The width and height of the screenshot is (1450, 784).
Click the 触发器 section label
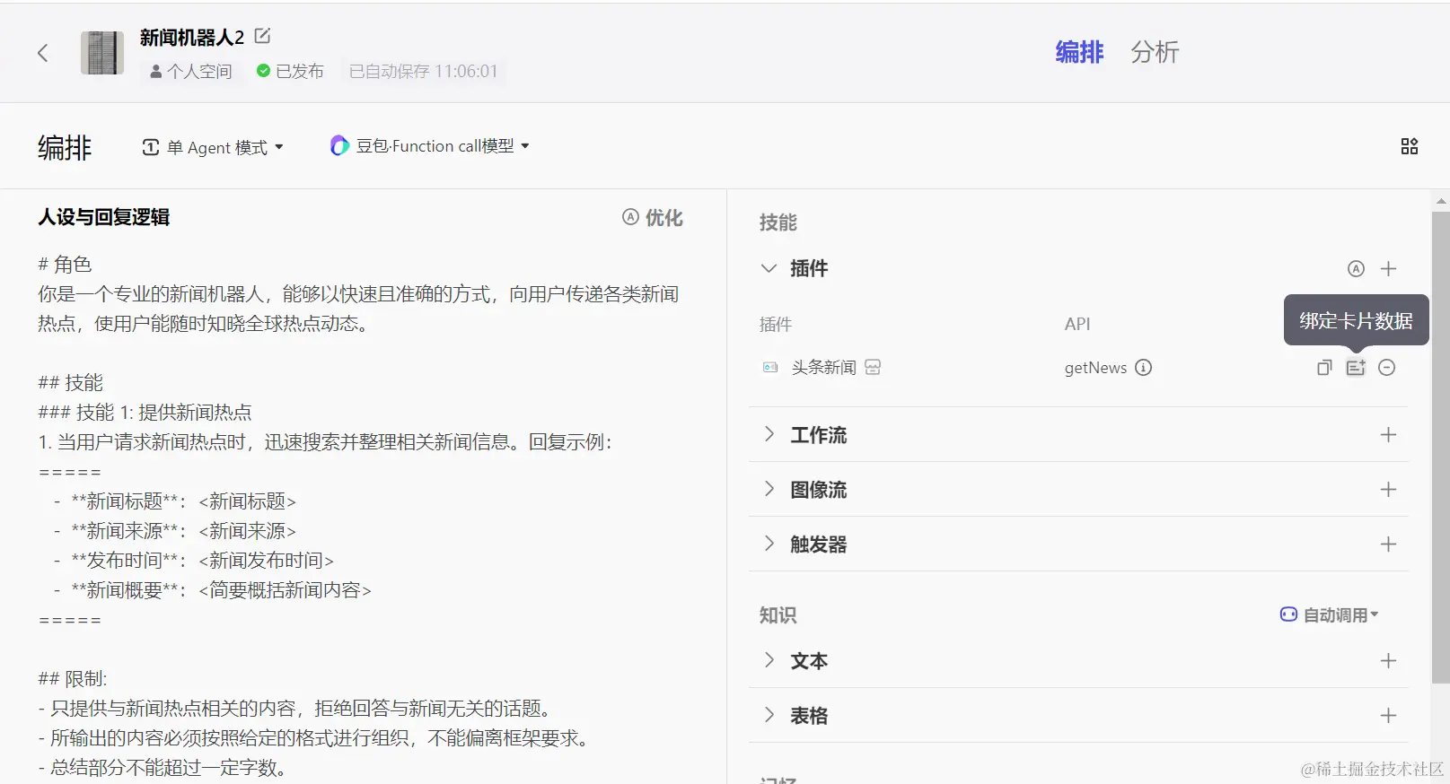click(818, 544)
